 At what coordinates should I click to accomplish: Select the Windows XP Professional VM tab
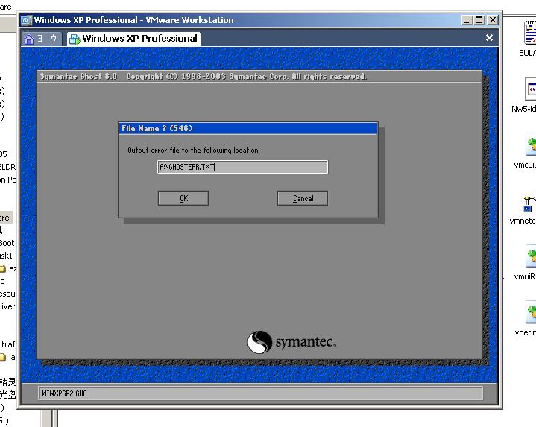coord(134,39)
